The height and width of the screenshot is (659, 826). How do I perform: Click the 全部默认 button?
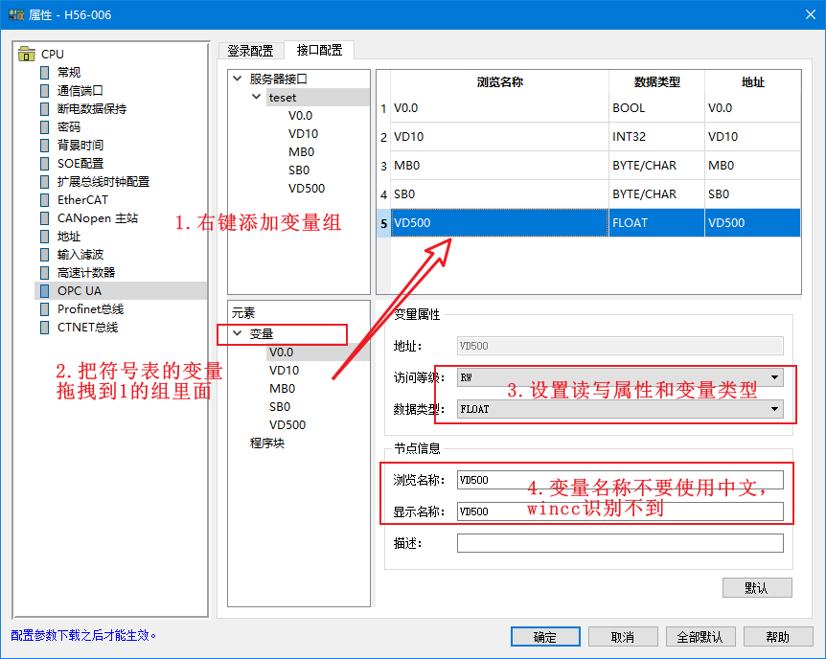point(700,637)
